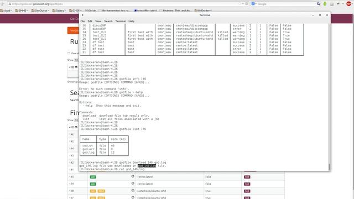354x199 pixels.
Task: Click the green over tag for job 139
Action: click(x=93, y=184)
